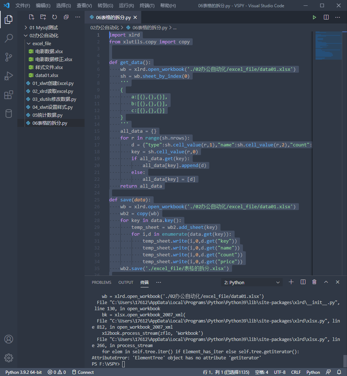Open the Extensions view
The width and height of the screenshot is (347, 376).
[x=9, y=95]
